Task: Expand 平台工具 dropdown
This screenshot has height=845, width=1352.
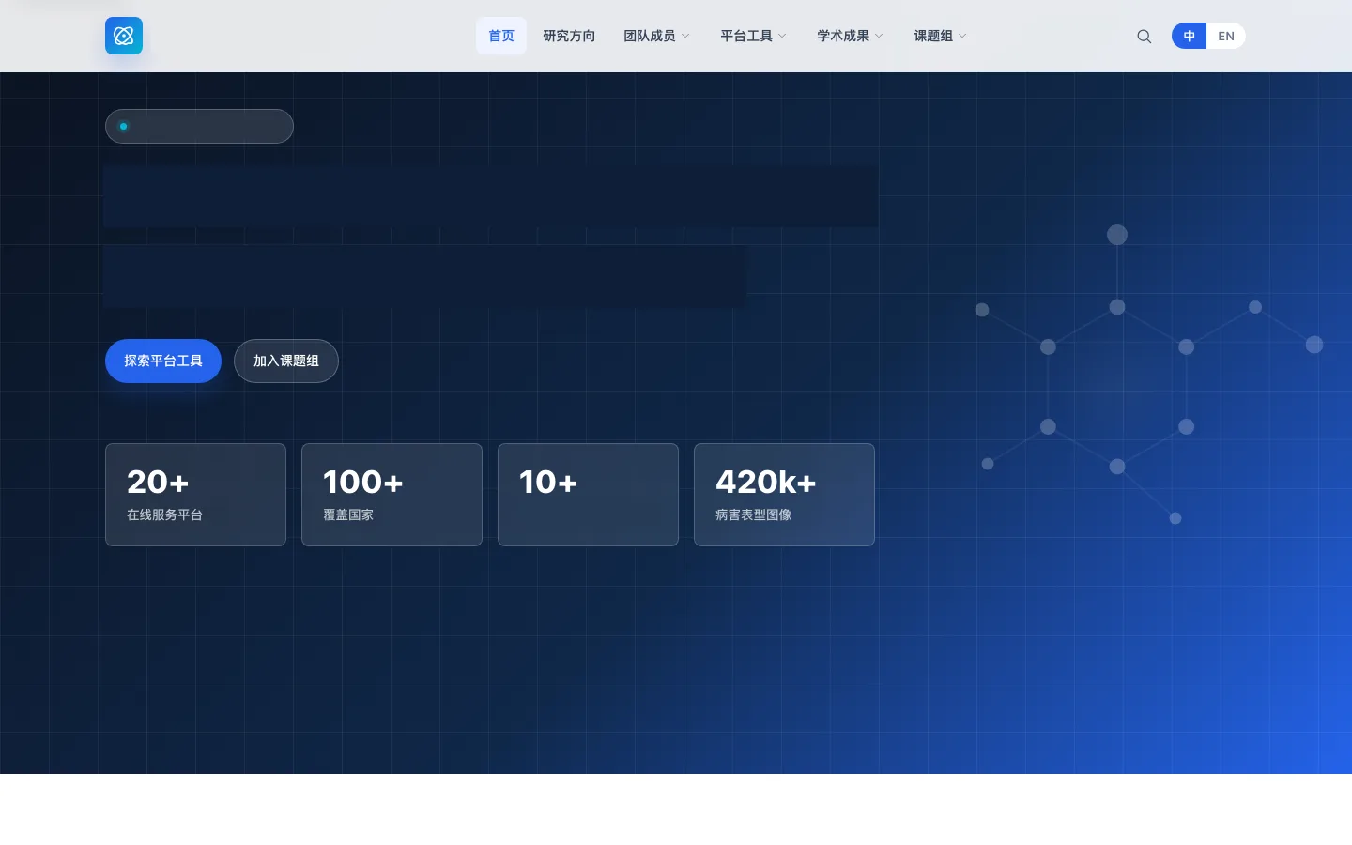Action: tap(753, 36)
